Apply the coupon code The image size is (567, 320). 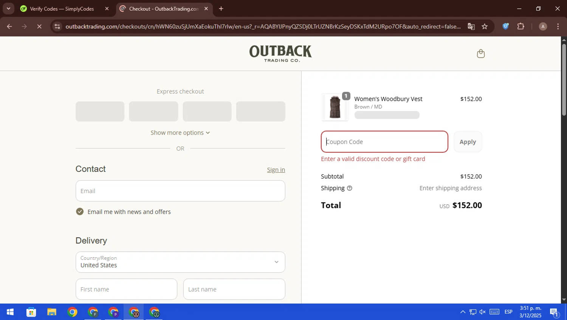(468, 142)
